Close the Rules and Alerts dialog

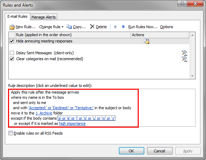[x=195, y=3]
